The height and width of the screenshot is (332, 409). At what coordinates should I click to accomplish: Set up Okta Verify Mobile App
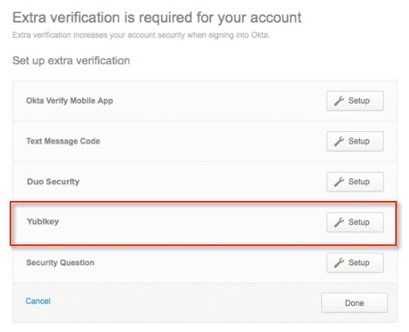[x=355, y=101]
